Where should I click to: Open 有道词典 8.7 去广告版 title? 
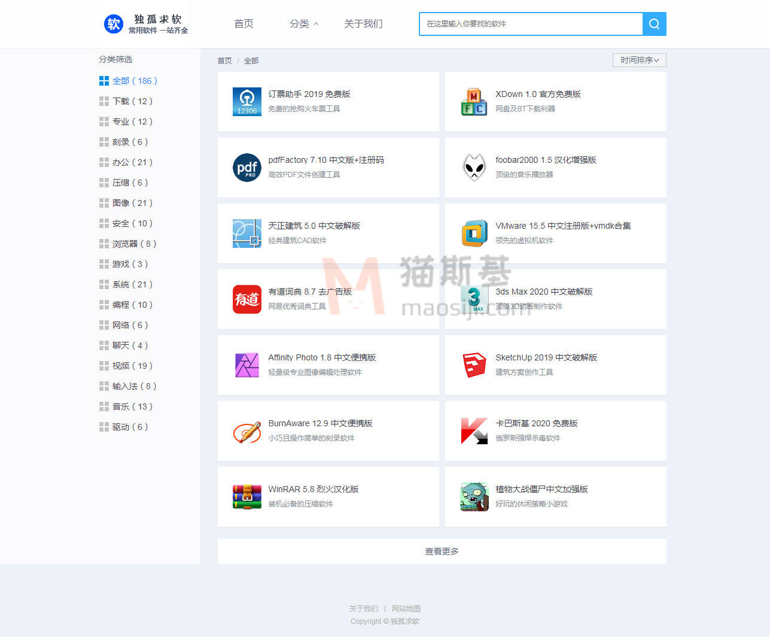tap(310, 292)
